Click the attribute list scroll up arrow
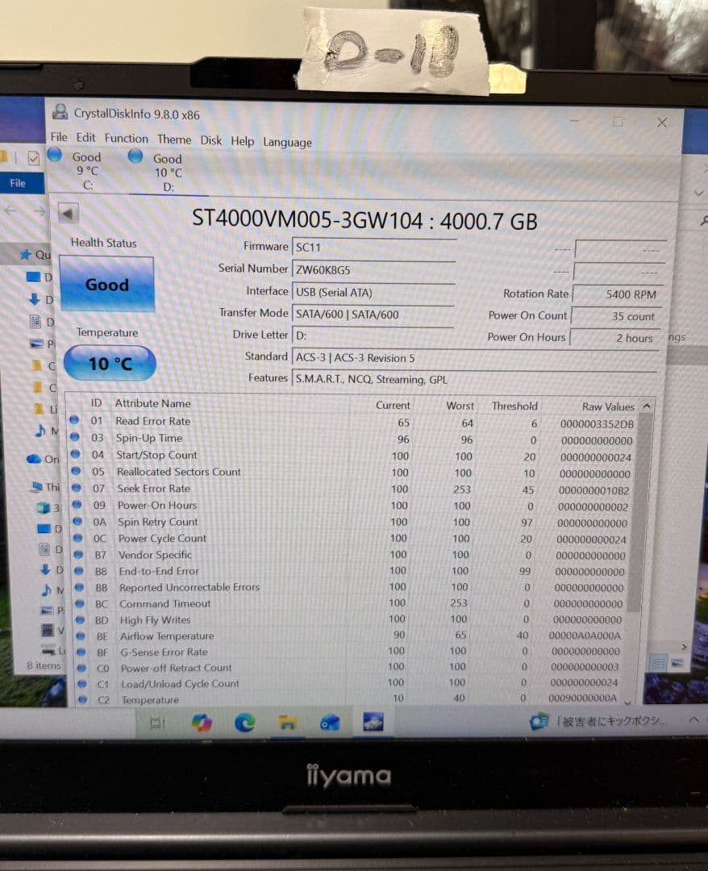This screenshot has width=708, height=871. coord(647,406)
